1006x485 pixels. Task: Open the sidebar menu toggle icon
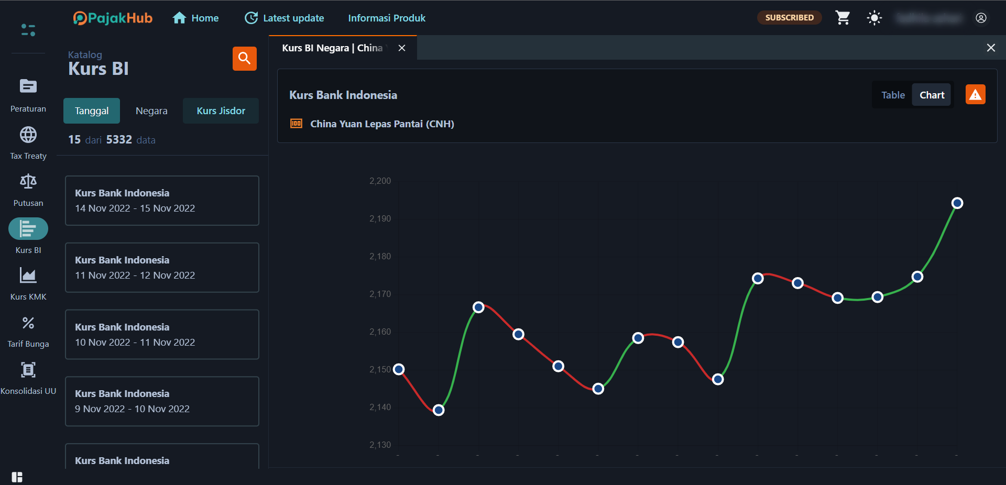(x=28, y=30)
